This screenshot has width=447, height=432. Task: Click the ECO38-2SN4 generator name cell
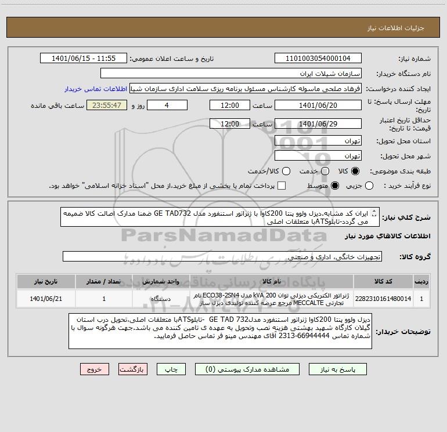(272, 299)
